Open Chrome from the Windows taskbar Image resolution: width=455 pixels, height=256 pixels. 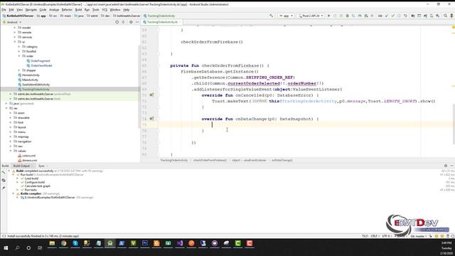[x=63, y=243]
